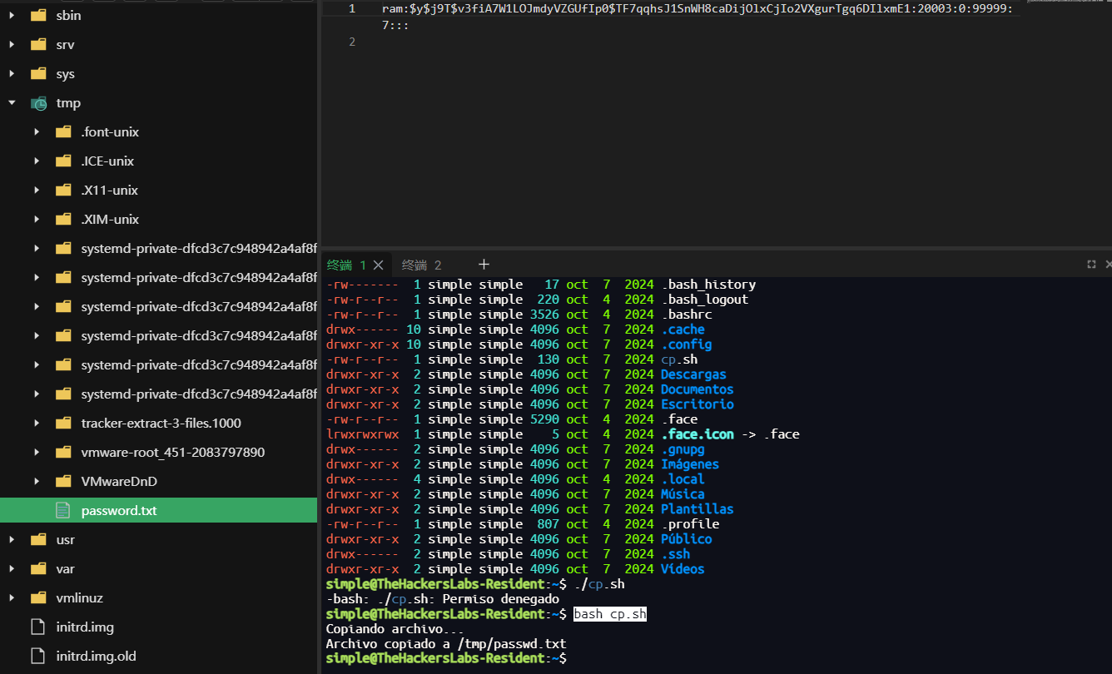This screenshot has height=674, width=1112.
Task: Click '.bash_history' in the terminal listing
Action: [708, 285]
